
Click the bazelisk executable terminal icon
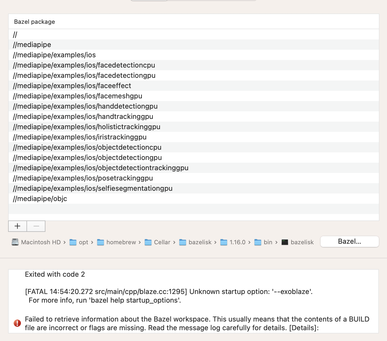pos(285,242)
